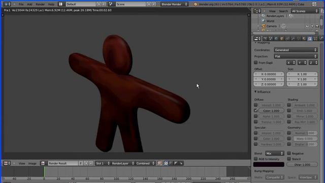Switch to the Object Constraints tab icon
Image resolution: width=325 pixels, height=183 pixels.
[287, 39]
